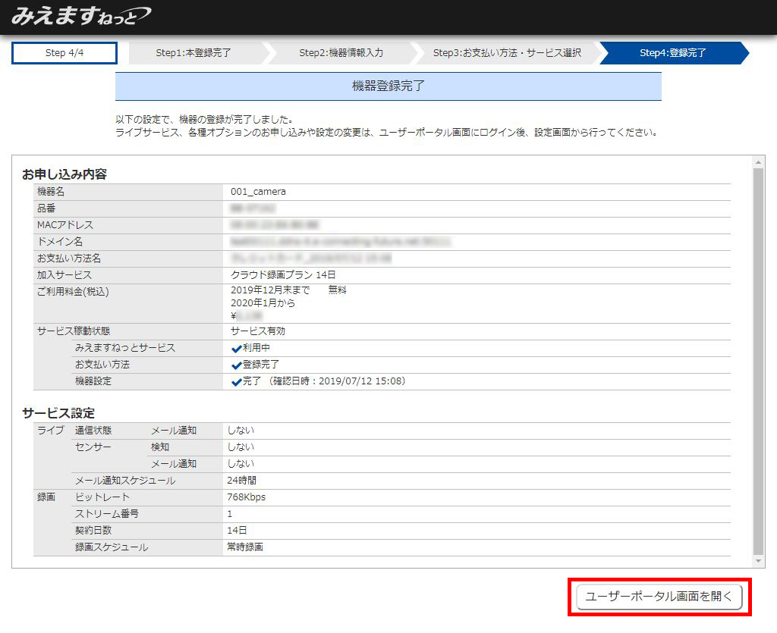Click the blue checkmark beside 利用中
Screen dimensions: 777x633
(237, 349)
